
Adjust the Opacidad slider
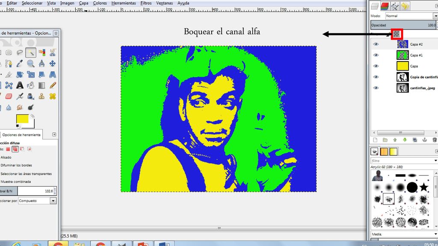click(x=403, y=25)
